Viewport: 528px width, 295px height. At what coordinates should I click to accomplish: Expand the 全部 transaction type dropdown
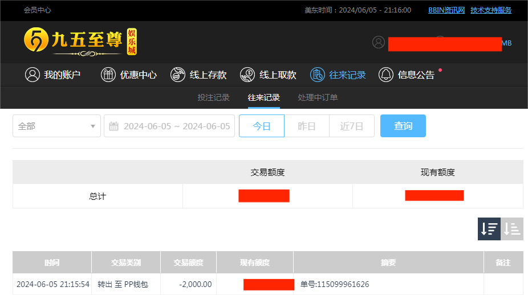click(x=56, y=126)
